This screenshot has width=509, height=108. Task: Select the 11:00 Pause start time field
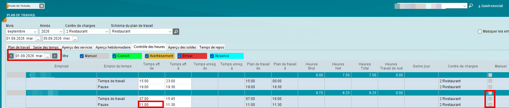pos(151,105)
